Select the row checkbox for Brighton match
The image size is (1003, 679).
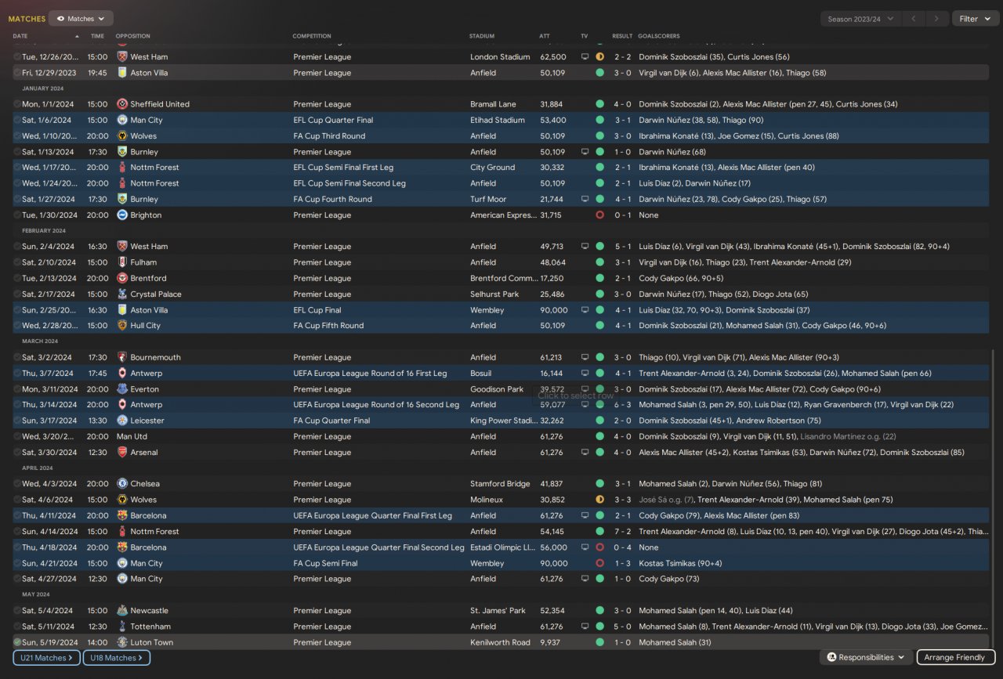[x=17, y=215]
